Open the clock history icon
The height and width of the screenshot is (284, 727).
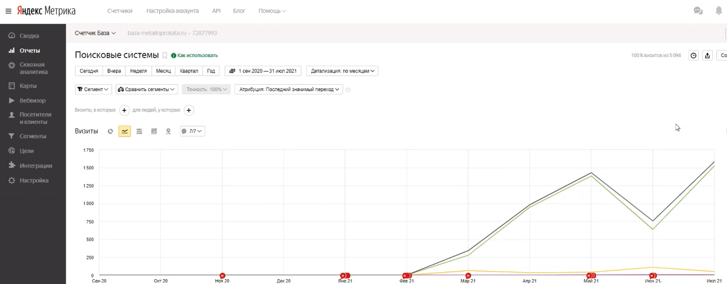[693, 55]
